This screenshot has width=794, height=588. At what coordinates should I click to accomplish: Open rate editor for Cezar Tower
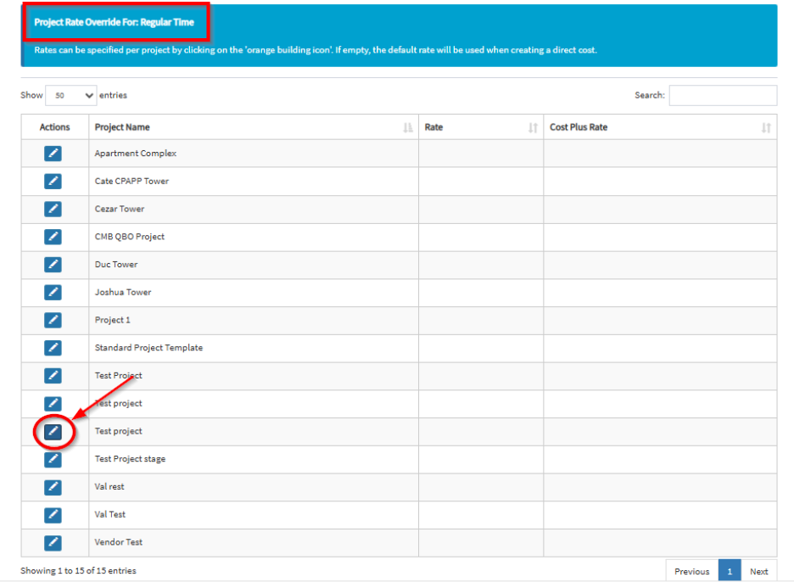53,210
